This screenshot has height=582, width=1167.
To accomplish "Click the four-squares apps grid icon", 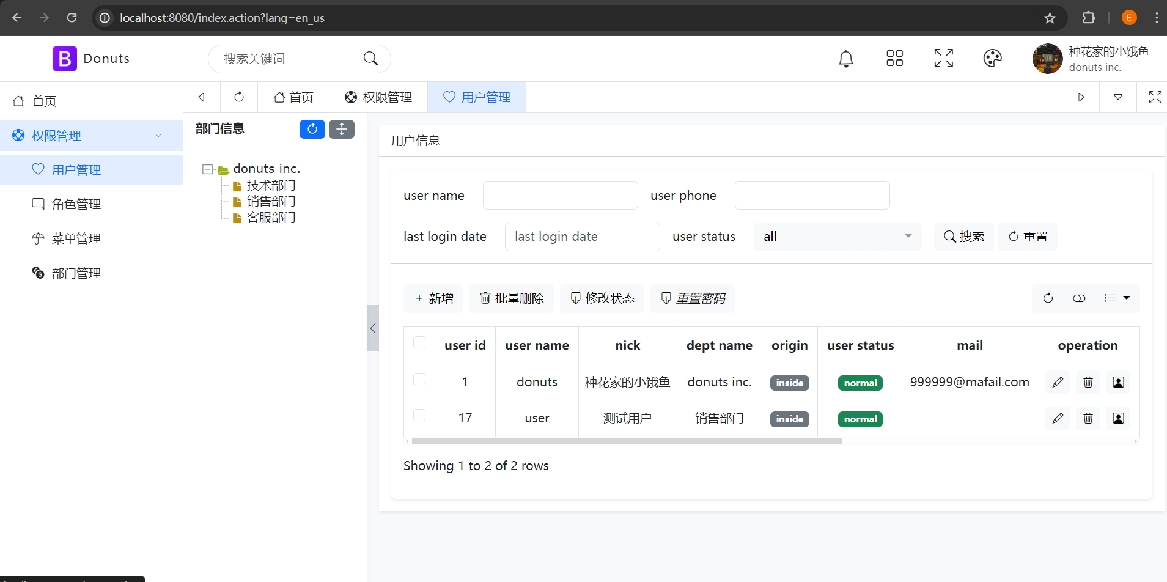I will (x=894, y=59).
